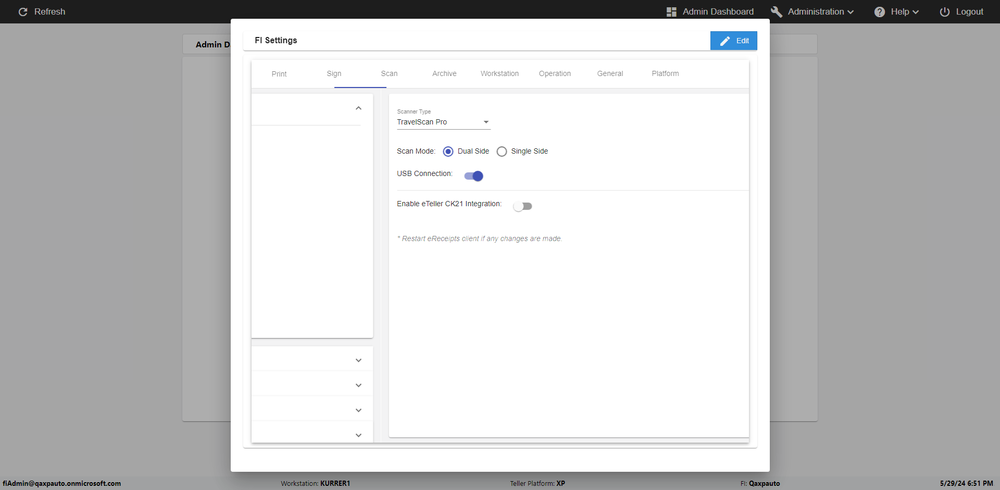Select the Dual Side scan mode
The height and width of the screenshot is (490, 1000).
click(x=448, y=152)
